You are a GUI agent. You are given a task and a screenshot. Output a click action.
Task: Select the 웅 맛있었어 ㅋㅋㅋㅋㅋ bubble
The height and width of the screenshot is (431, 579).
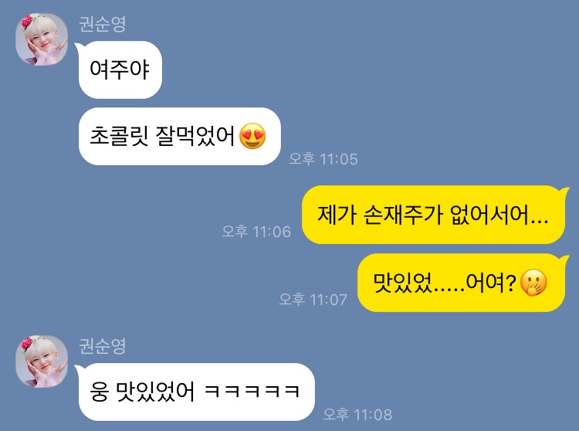pyautogui.click(x=196, y=392)
